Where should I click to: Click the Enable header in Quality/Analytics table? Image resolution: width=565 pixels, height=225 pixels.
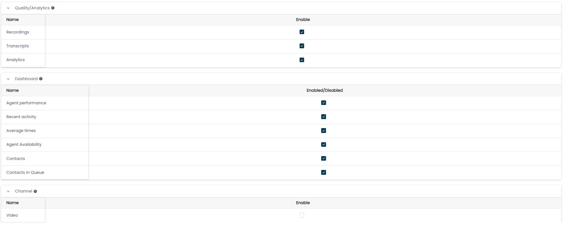(x=303, y=20)
